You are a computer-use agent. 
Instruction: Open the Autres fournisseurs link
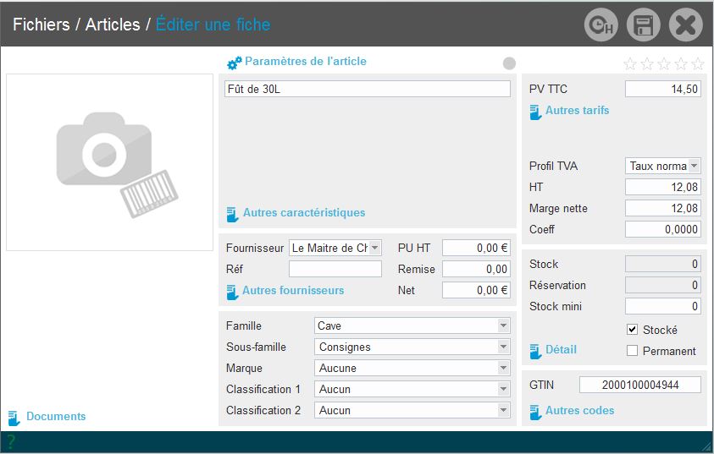(x=292, y=290)
